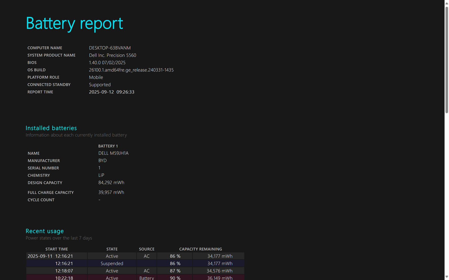Click the Installed batteries heading
This screenshot has width=449, height=280.
(51, 128)
